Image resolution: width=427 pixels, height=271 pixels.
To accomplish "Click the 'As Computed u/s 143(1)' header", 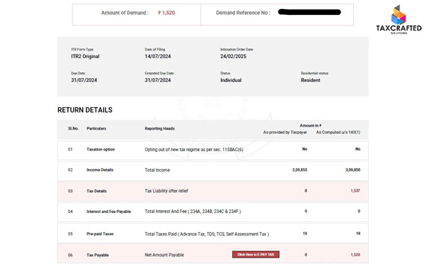I will tap(338, 133).
